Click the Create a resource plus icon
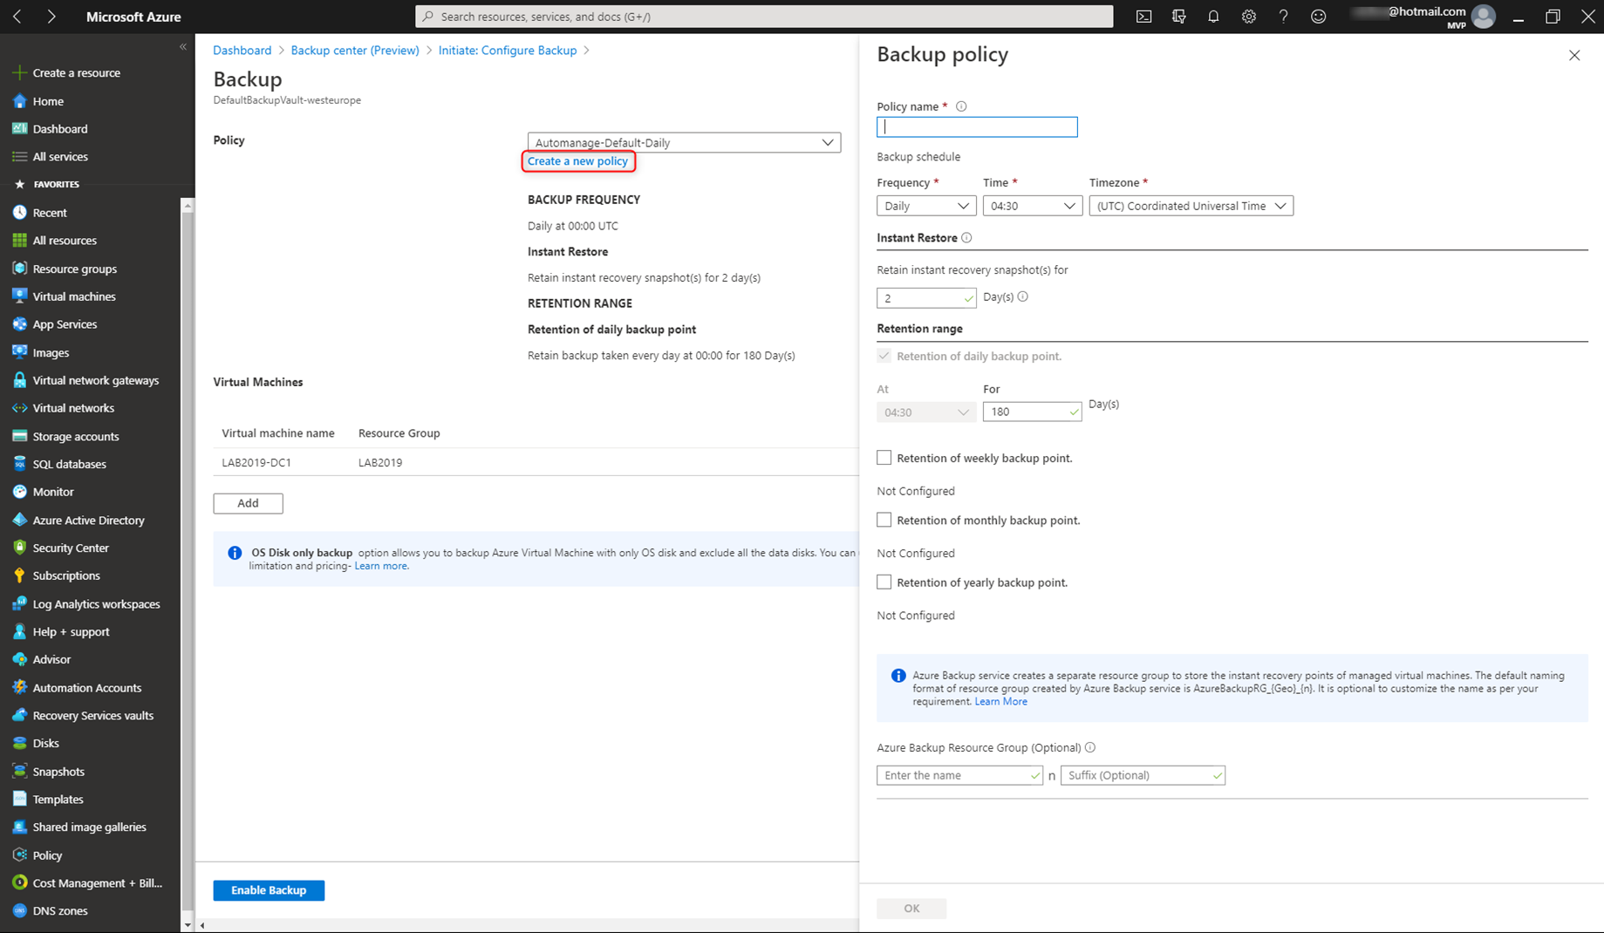This screenshot has height=933, width=1604. (x=19, y=72)
